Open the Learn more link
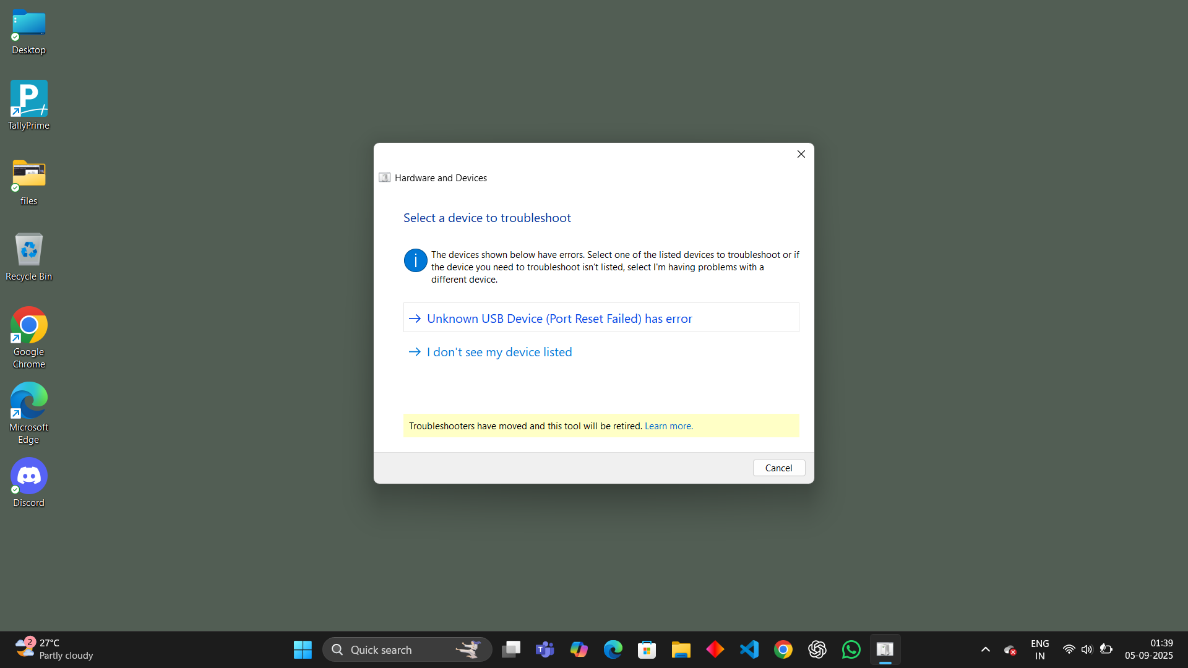Viewport: 1188px width, 668px height. [668, 426]
